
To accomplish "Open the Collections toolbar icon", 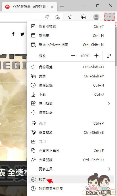I will (x=83, y=17).
